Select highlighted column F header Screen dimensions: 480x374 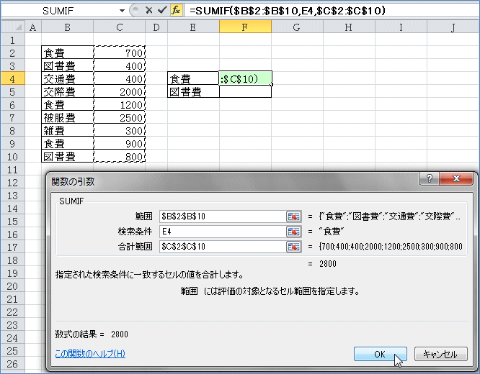[245, 27]
